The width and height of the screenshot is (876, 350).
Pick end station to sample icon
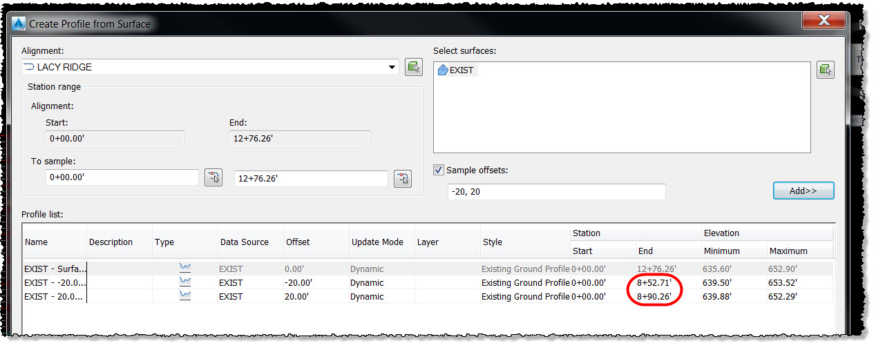click(403, 179)
